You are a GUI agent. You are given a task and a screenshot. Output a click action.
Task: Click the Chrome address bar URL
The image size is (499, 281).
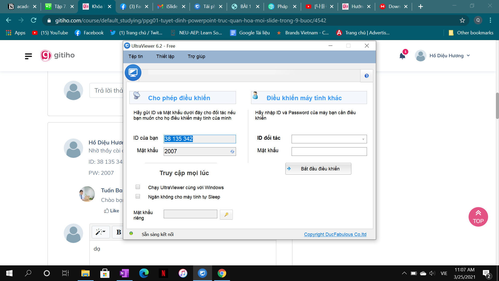pyautogui.click(x=191, y=20)
